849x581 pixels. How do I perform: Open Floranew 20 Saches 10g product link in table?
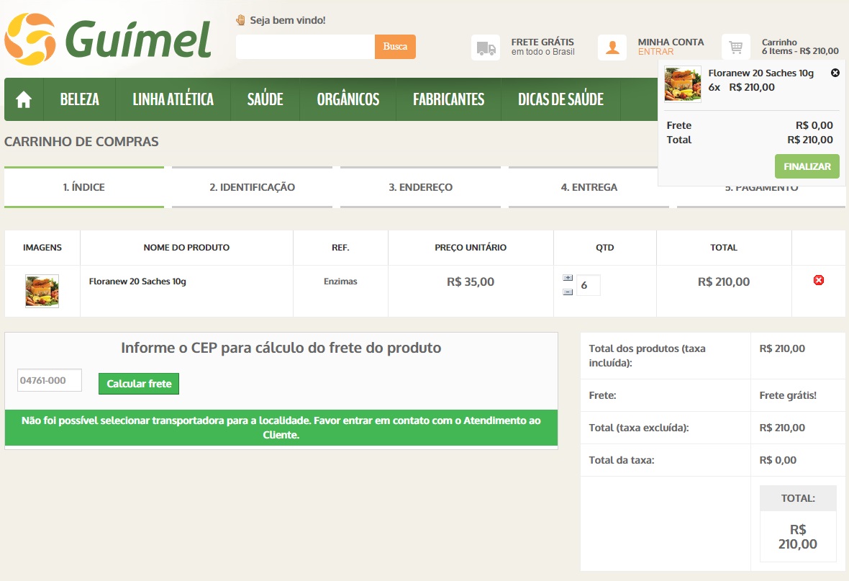coord(137,282)
